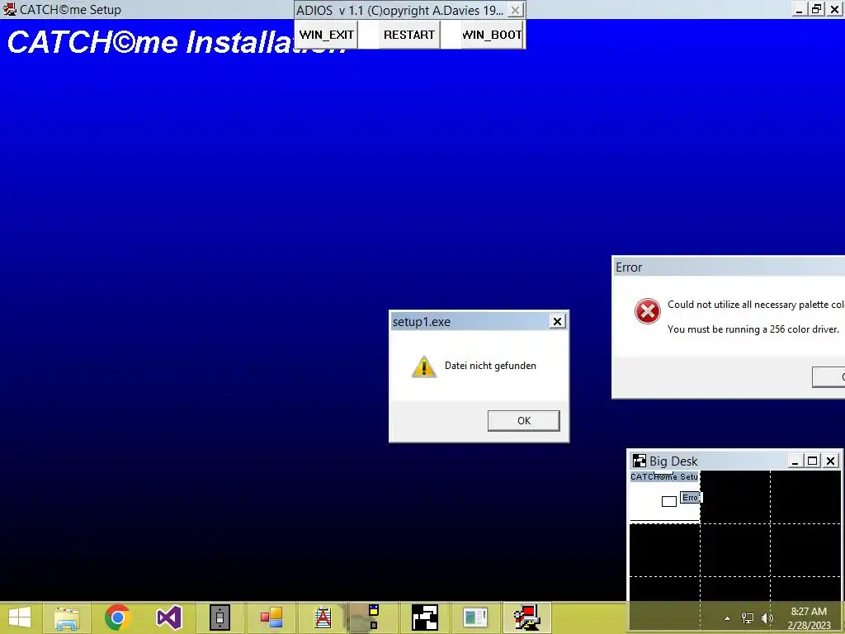Click the CATCH©me Setup title bar icon
Image resolution: width=845 pixels, height=634 pixels.
click(x=9, y=9)
